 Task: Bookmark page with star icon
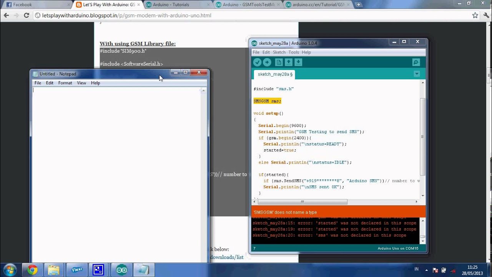click(x=475, y=15)
